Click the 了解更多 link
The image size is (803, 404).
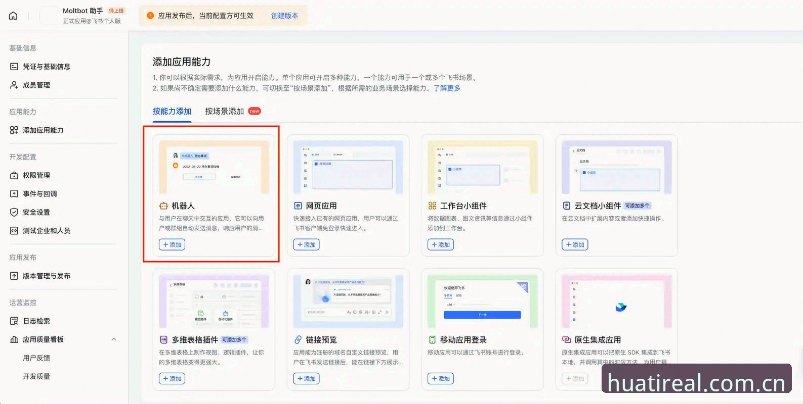[x=447, y=88]
